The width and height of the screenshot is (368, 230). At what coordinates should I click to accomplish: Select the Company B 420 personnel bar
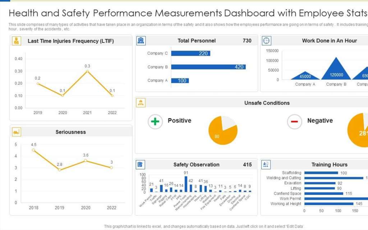pos(208,67)
